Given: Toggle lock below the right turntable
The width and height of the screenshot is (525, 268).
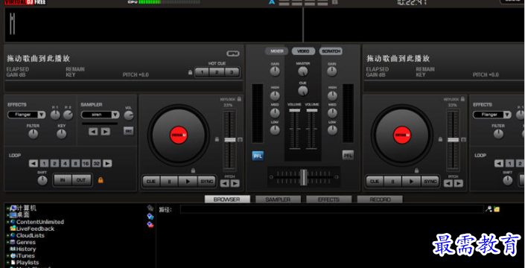Looking at the screenshot, I should point(416,170).
